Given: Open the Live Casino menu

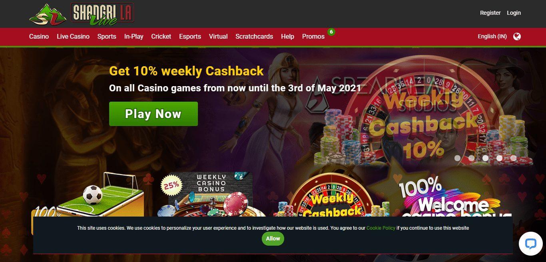Looking at the screenshot, I should point(73,36).
